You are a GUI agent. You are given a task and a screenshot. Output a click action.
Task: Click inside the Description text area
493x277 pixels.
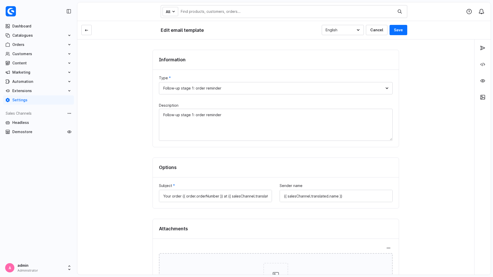[x=276, y=125]
